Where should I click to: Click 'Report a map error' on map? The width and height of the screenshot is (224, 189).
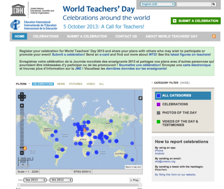[x=134, y=167]
